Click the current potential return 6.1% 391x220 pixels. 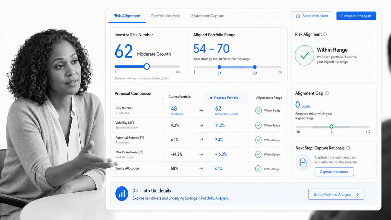click(x=175, y=140)
